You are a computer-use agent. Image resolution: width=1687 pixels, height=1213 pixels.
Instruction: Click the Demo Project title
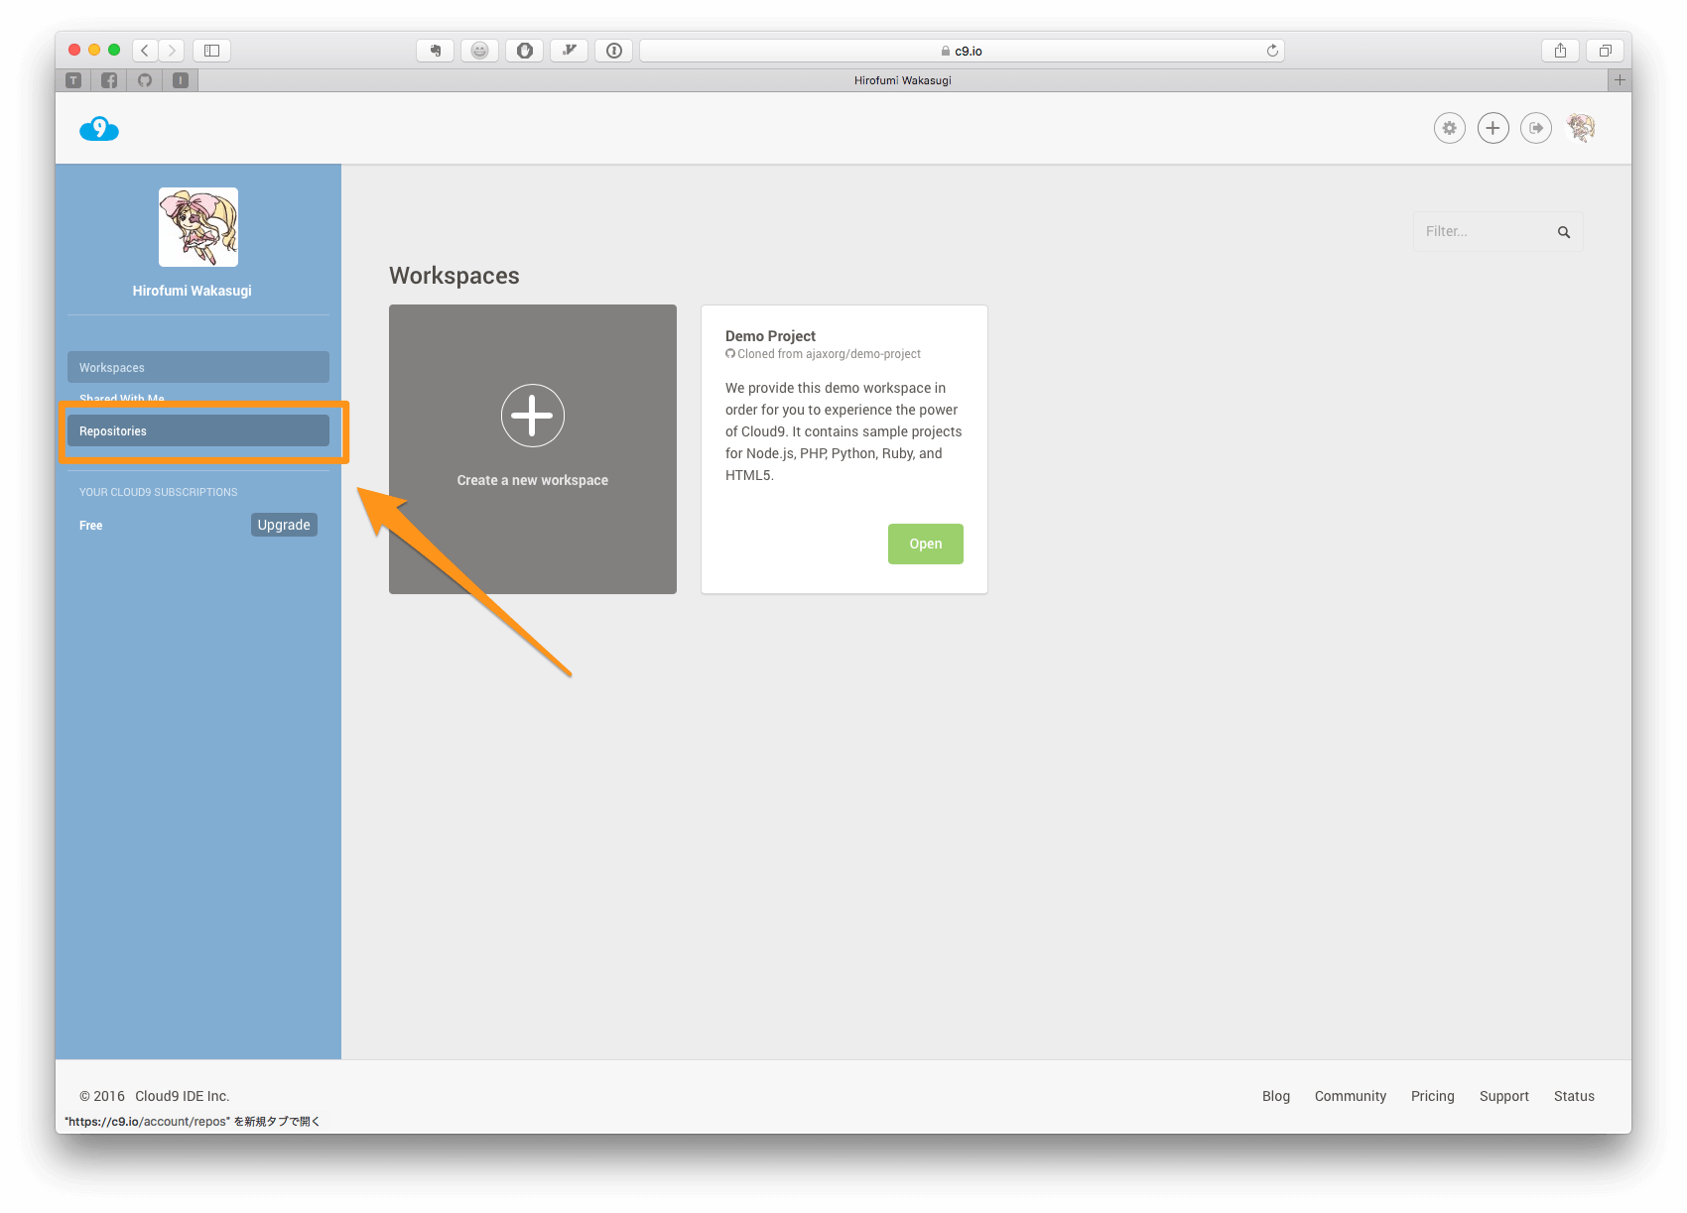point(770,336)
